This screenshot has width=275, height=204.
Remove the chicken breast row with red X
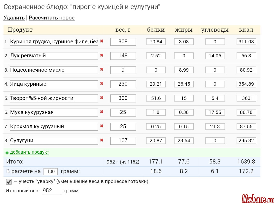(102, 41)
